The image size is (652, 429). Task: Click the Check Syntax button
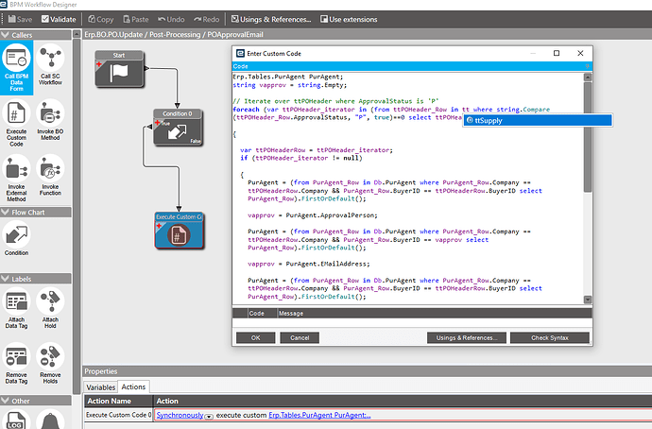point(550,338)
